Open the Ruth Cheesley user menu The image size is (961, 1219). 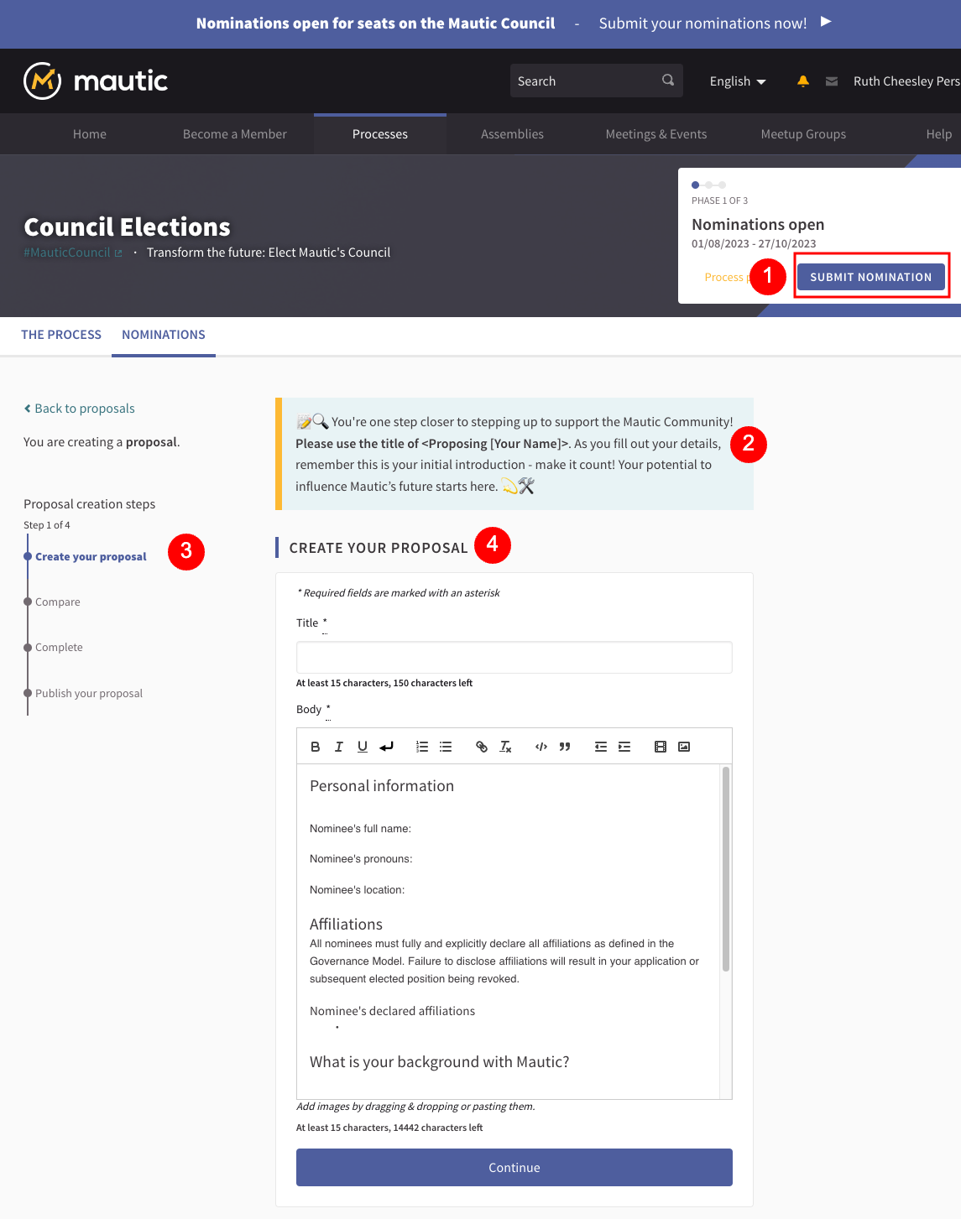click(906, 81)
